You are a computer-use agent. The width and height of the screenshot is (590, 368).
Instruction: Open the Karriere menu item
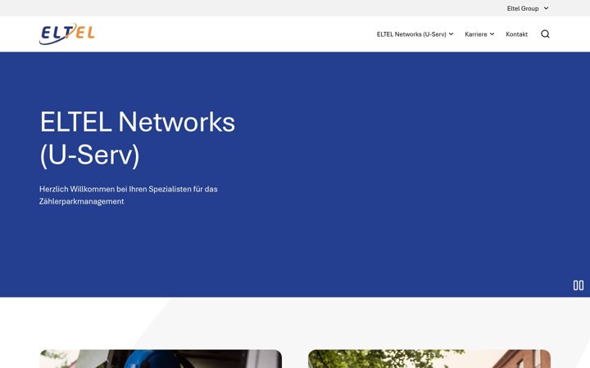click(x=476, y=34)
